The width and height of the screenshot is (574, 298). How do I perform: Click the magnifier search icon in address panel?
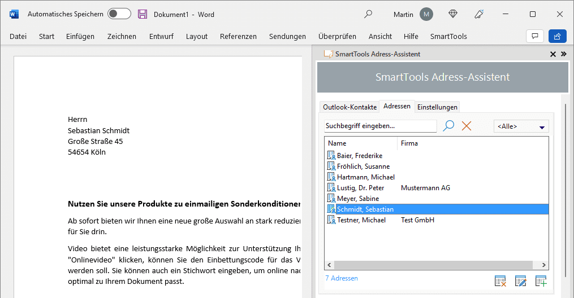[x=448, y=126]
